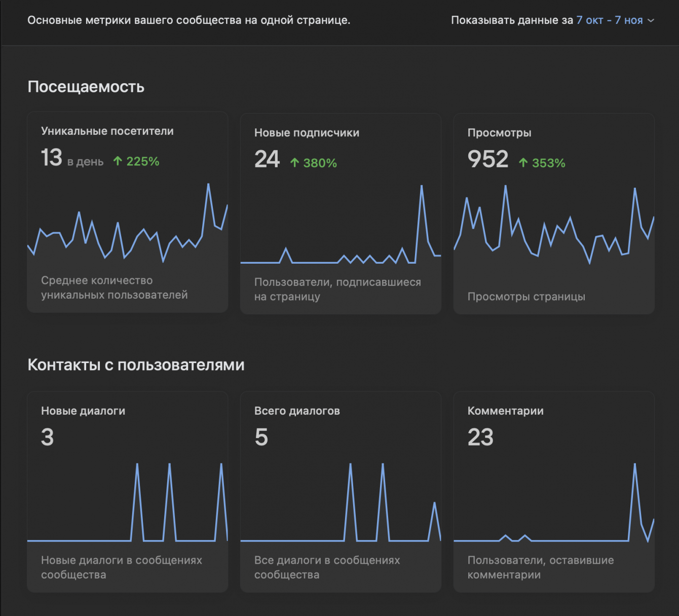Click the Посещаемость section heading

click(x=86, y=87)
